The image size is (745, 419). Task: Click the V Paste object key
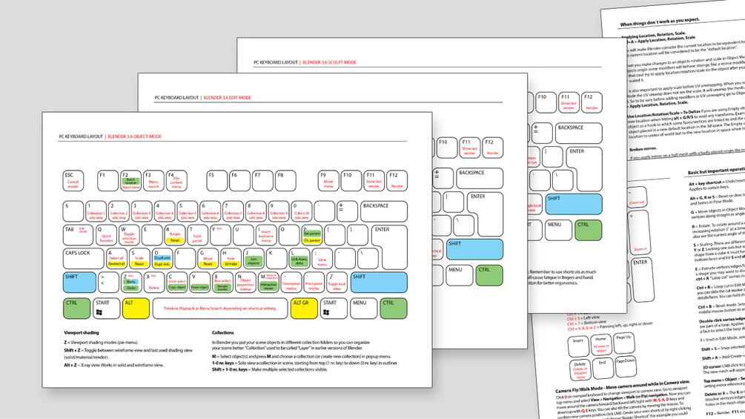coord(199,283)
